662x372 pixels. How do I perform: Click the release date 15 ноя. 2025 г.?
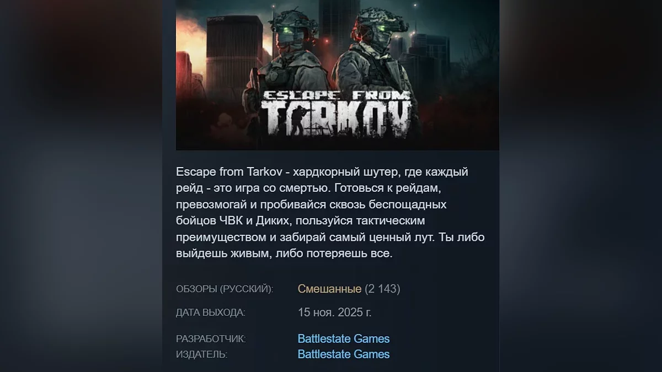click(335, 312)
